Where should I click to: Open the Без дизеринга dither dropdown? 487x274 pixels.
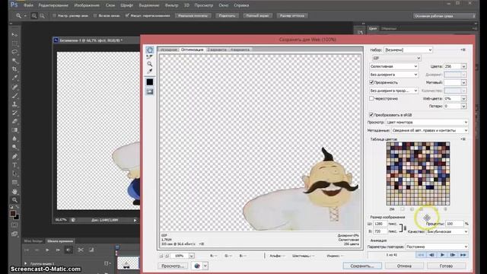point(393,75)
